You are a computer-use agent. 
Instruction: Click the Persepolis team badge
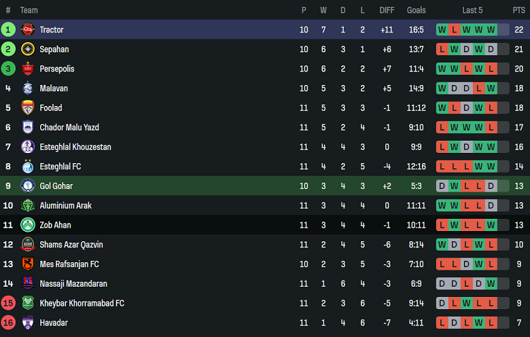point(28,69)
